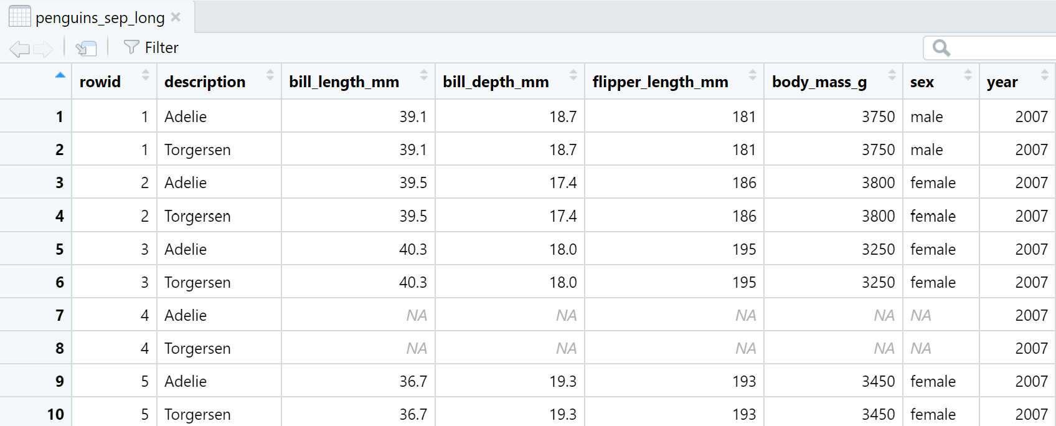Screen dimensions: 1056x426
Task: Sort by the body_mass_g column arrows
Action: [892, 75]
